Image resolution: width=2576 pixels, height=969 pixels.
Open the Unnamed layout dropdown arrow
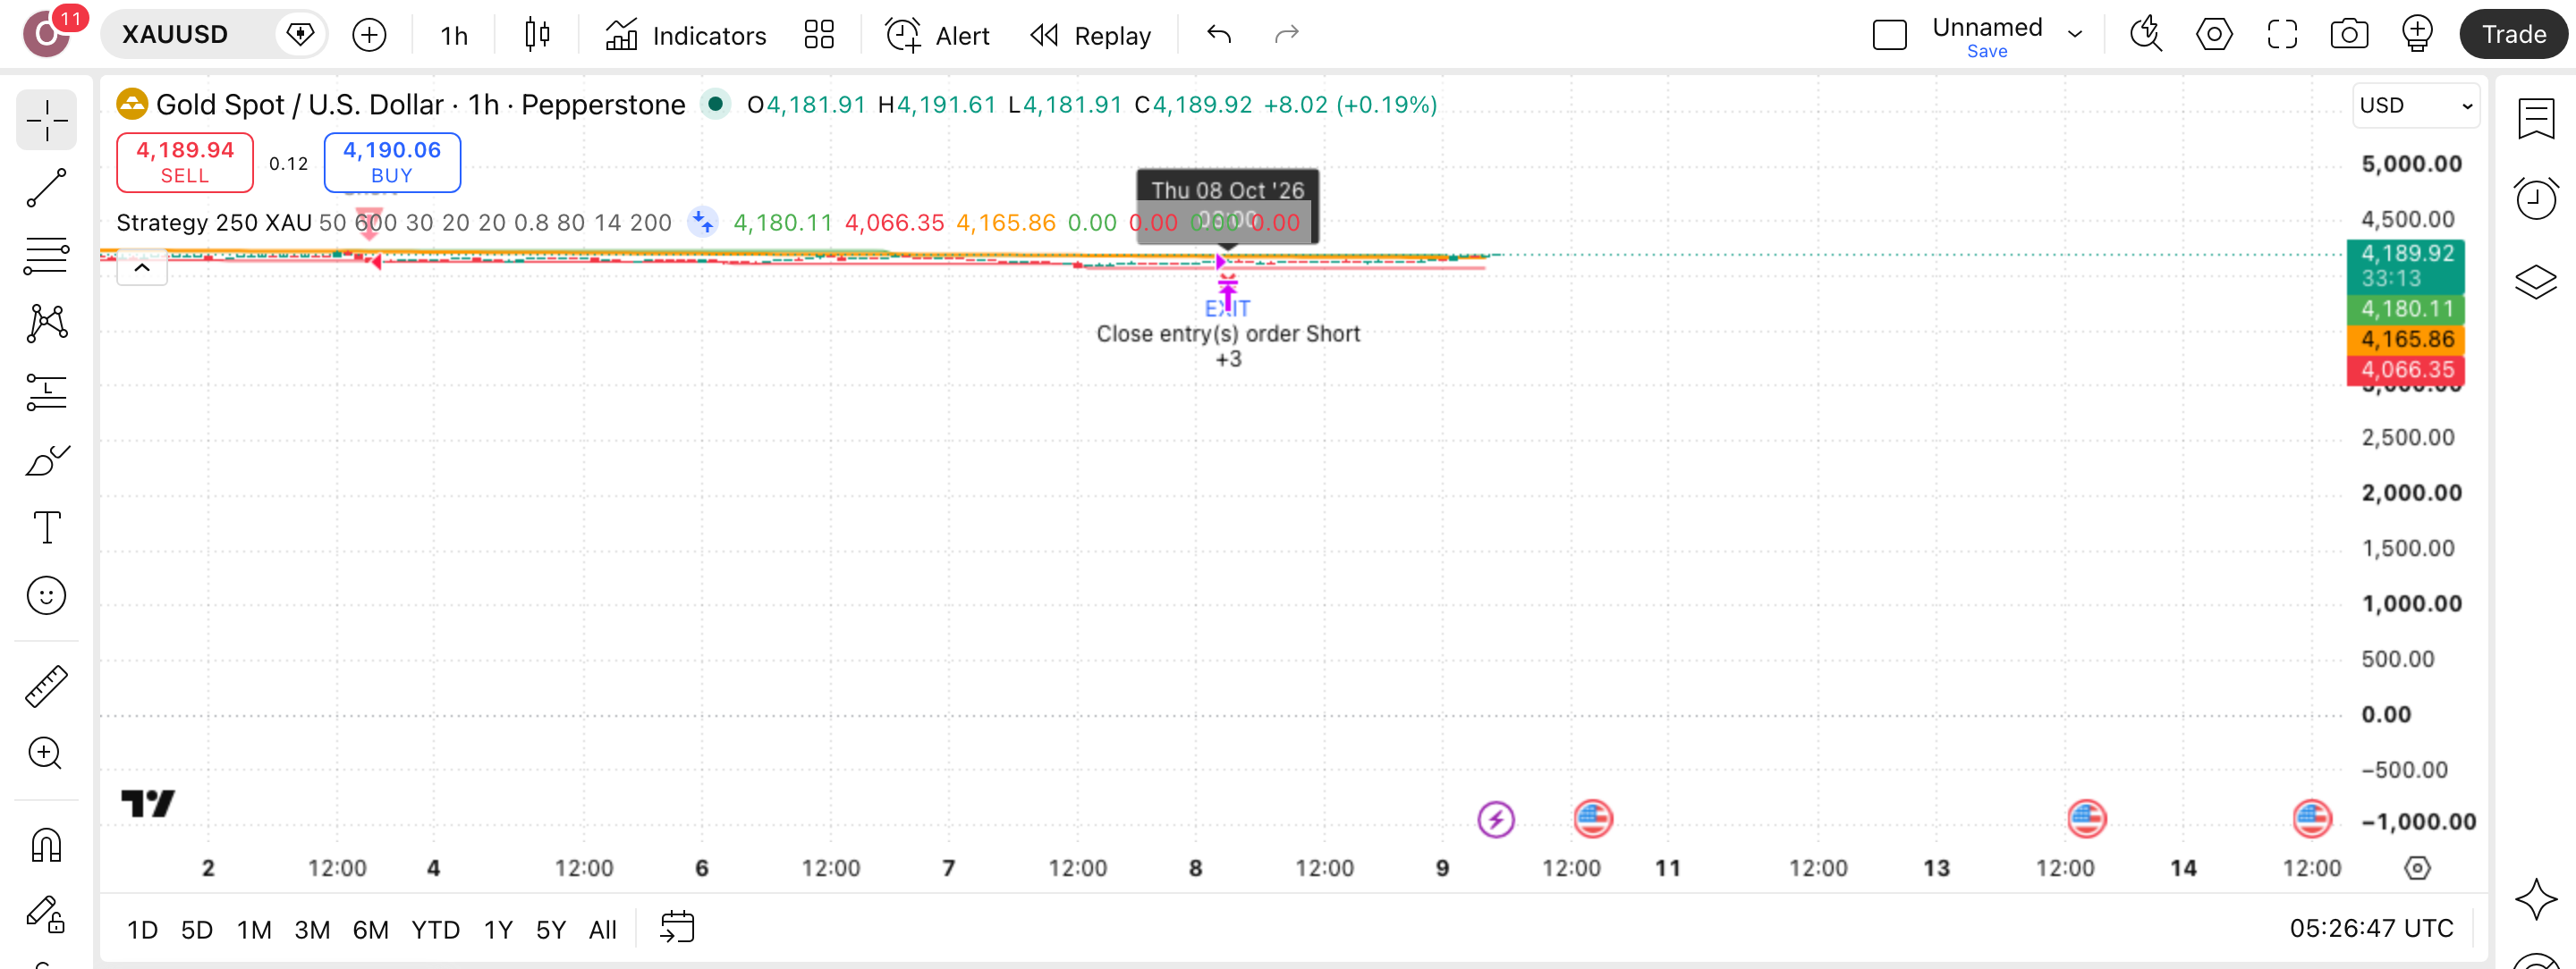(x=2076, y=35)
